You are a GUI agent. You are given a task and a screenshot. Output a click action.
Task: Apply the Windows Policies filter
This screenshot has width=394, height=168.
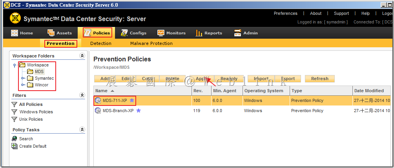[36, 112]
